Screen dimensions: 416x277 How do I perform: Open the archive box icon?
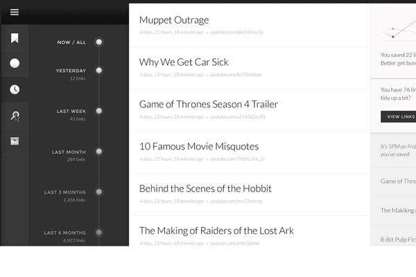tap(14, 141)
